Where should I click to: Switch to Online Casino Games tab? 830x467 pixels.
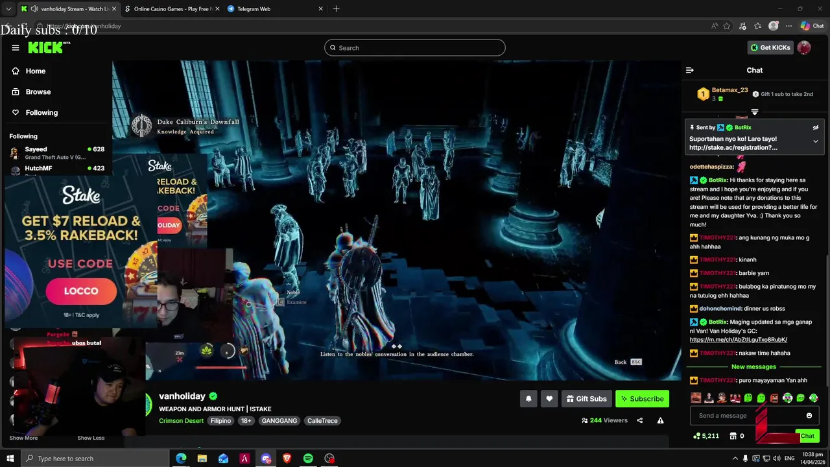click(172, 9)
